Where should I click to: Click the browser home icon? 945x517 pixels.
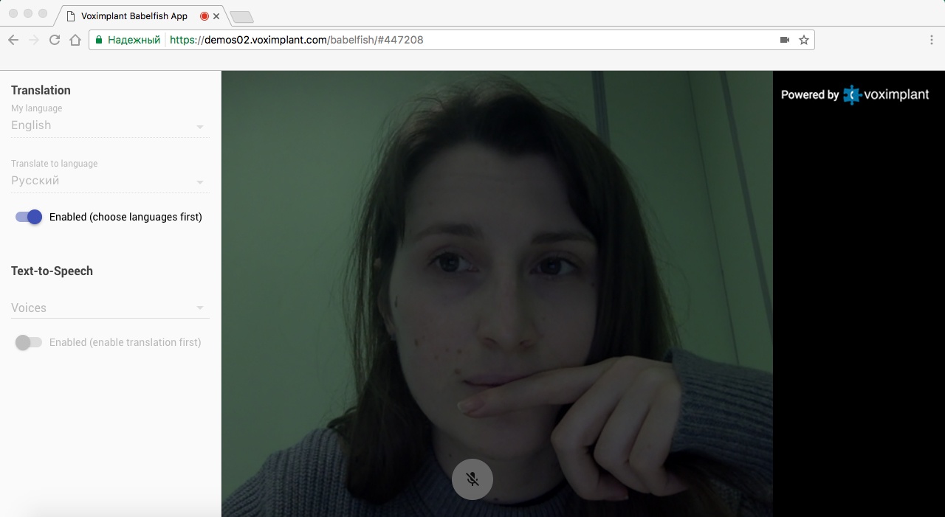click(75, 40)
